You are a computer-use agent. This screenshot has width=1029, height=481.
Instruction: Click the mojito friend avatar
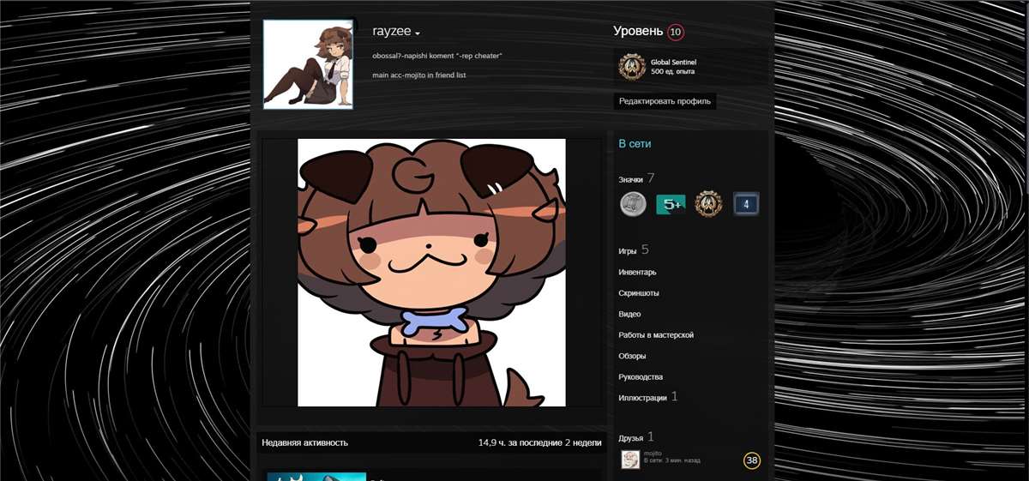(630, 460)
